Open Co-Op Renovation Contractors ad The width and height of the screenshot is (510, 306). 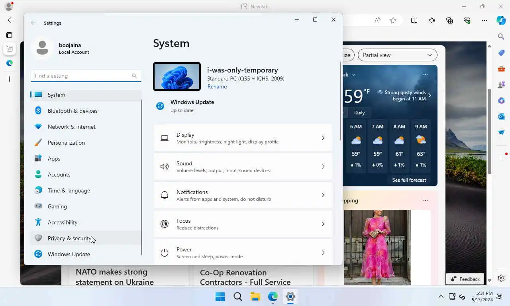[x=245, y=277]
